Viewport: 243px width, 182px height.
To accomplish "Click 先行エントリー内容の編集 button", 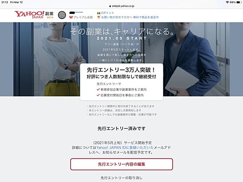I will pos(121,164).
